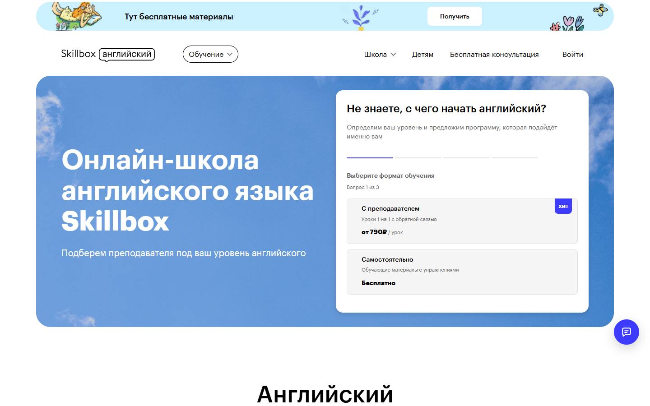Expand the Обучение dropdown
The height and width of the screenshot is (406, 650).
coord(210,54)
